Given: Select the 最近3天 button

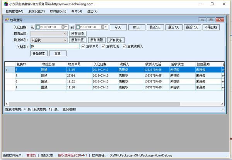Looking at the screenshot, I should 155,27.
